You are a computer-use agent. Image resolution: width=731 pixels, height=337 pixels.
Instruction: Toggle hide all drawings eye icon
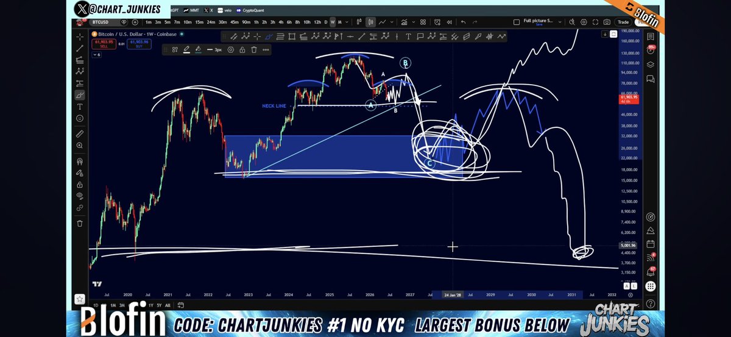coord(80,196)
